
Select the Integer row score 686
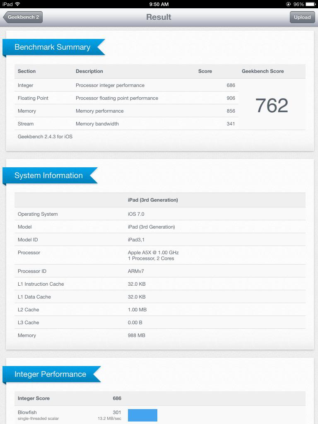coord(231,85)
